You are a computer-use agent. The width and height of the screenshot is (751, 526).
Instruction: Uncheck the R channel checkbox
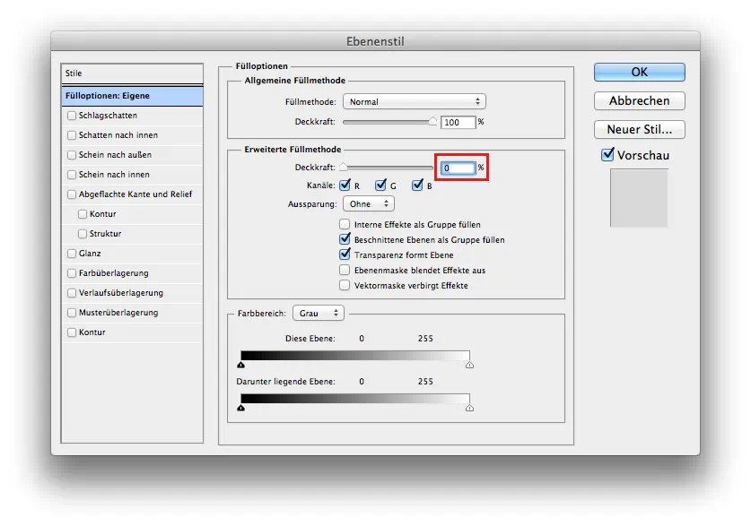coord(344,185)
